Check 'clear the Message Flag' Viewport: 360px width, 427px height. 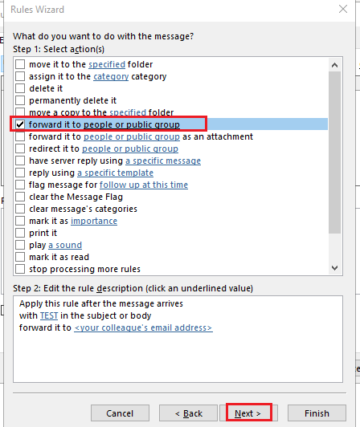[20, 197]
